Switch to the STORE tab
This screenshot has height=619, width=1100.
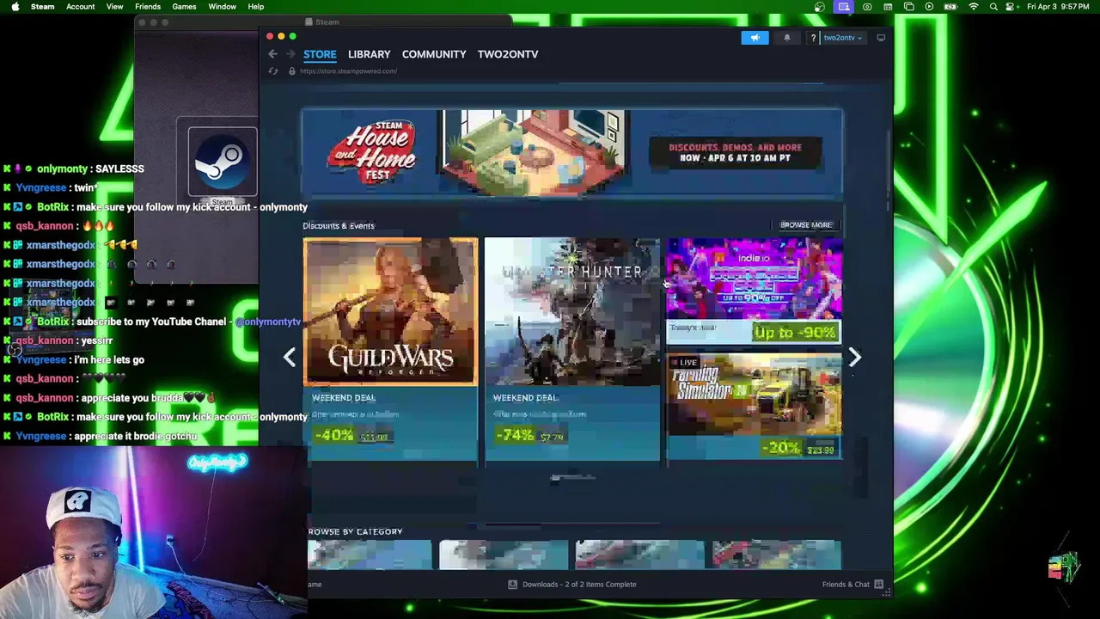pos(320,54)
